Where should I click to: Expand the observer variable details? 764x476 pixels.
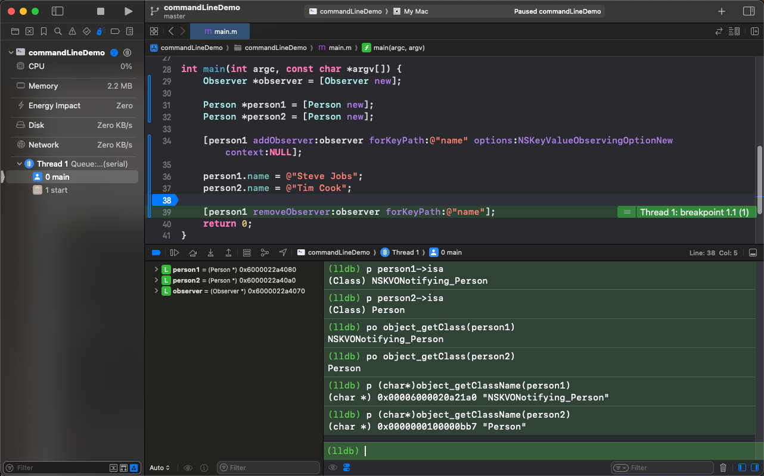click(157, 291)
